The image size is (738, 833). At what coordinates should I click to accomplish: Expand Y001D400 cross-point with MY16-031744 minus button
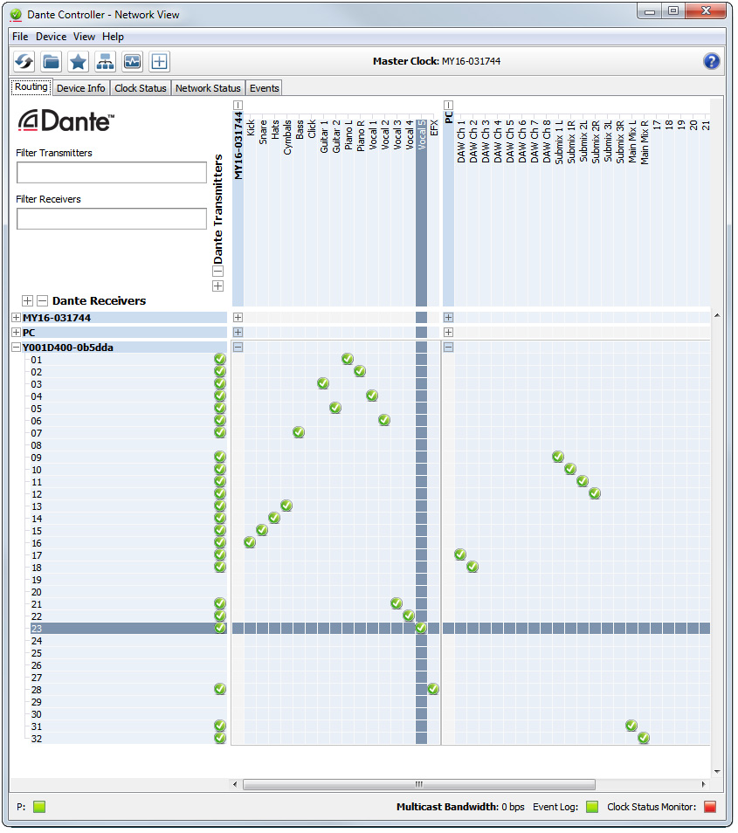click(x=238, y=348)
